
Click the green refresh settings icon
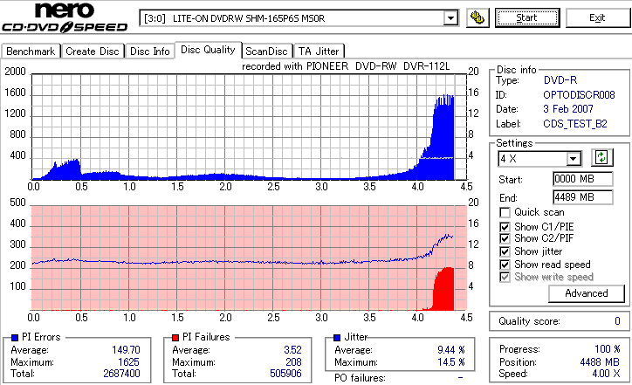(x=601, y=158)
